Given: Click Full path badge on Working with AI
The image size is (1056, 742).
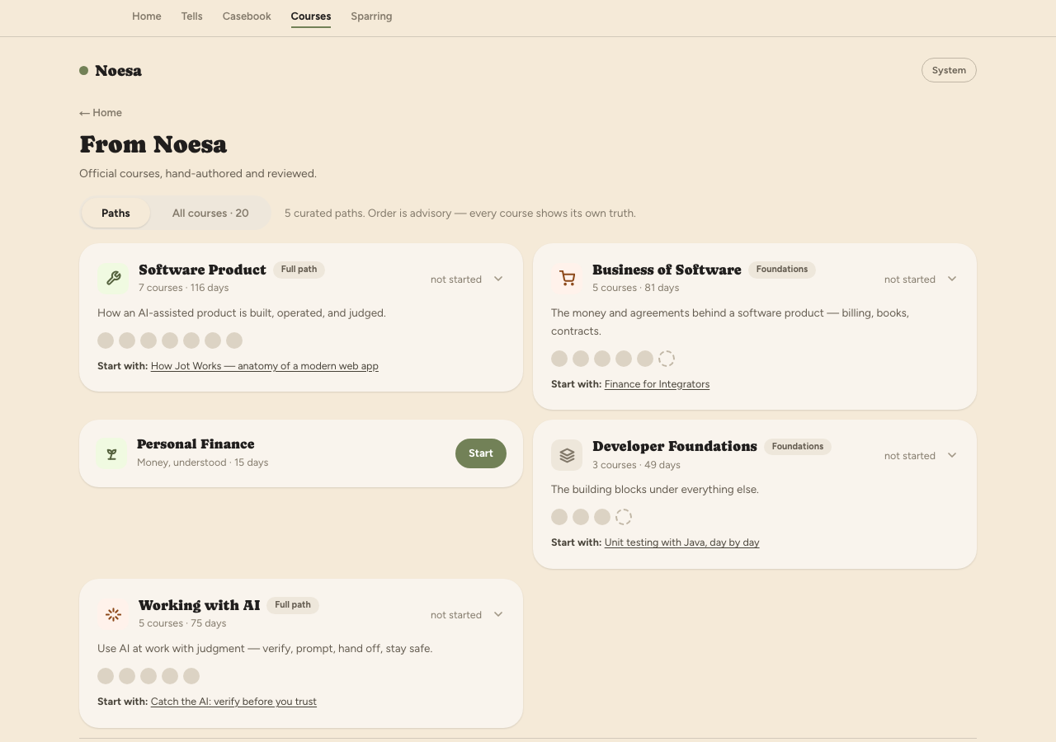Looking at the screenshot, I should click(x=293, y=605).
